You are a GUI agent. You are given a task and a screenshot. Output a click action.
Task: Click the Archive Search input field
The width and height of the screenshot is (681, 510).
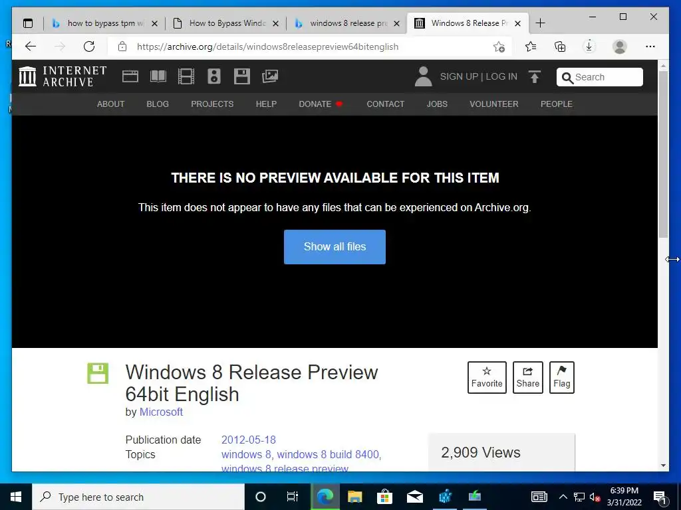pos(600,77)
